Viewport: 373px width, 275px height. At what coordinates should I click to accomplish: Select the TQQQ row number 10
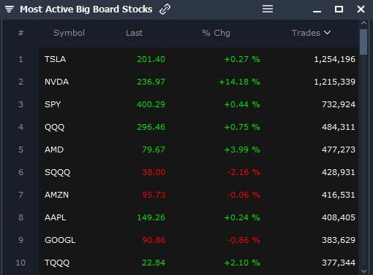[20, 263]
